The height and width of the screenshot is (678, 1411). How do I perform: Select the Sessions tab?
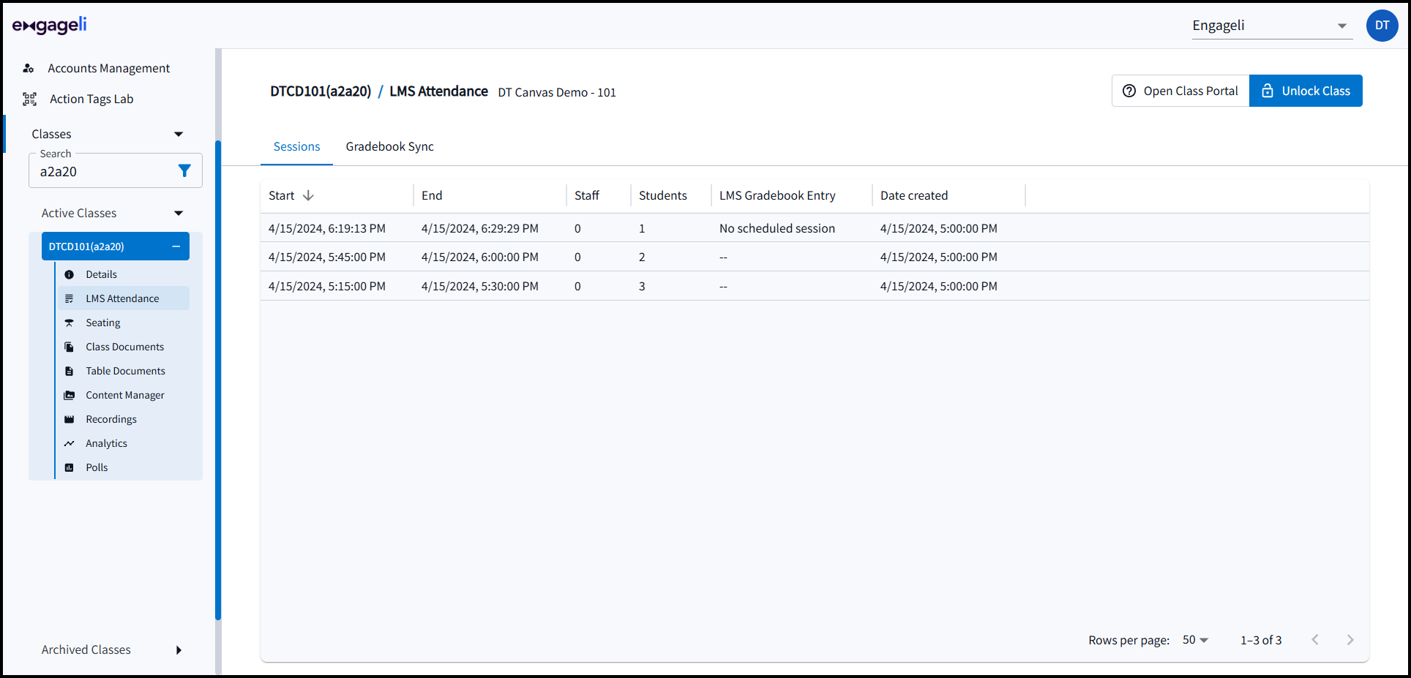coord(296,146)
